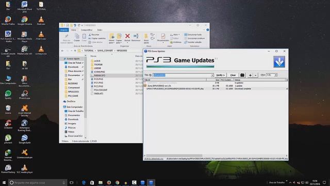Click the plus button in PS3 Game Updates toolbar
Viewport: 330px width, 186px height.
tap(250, 75)
